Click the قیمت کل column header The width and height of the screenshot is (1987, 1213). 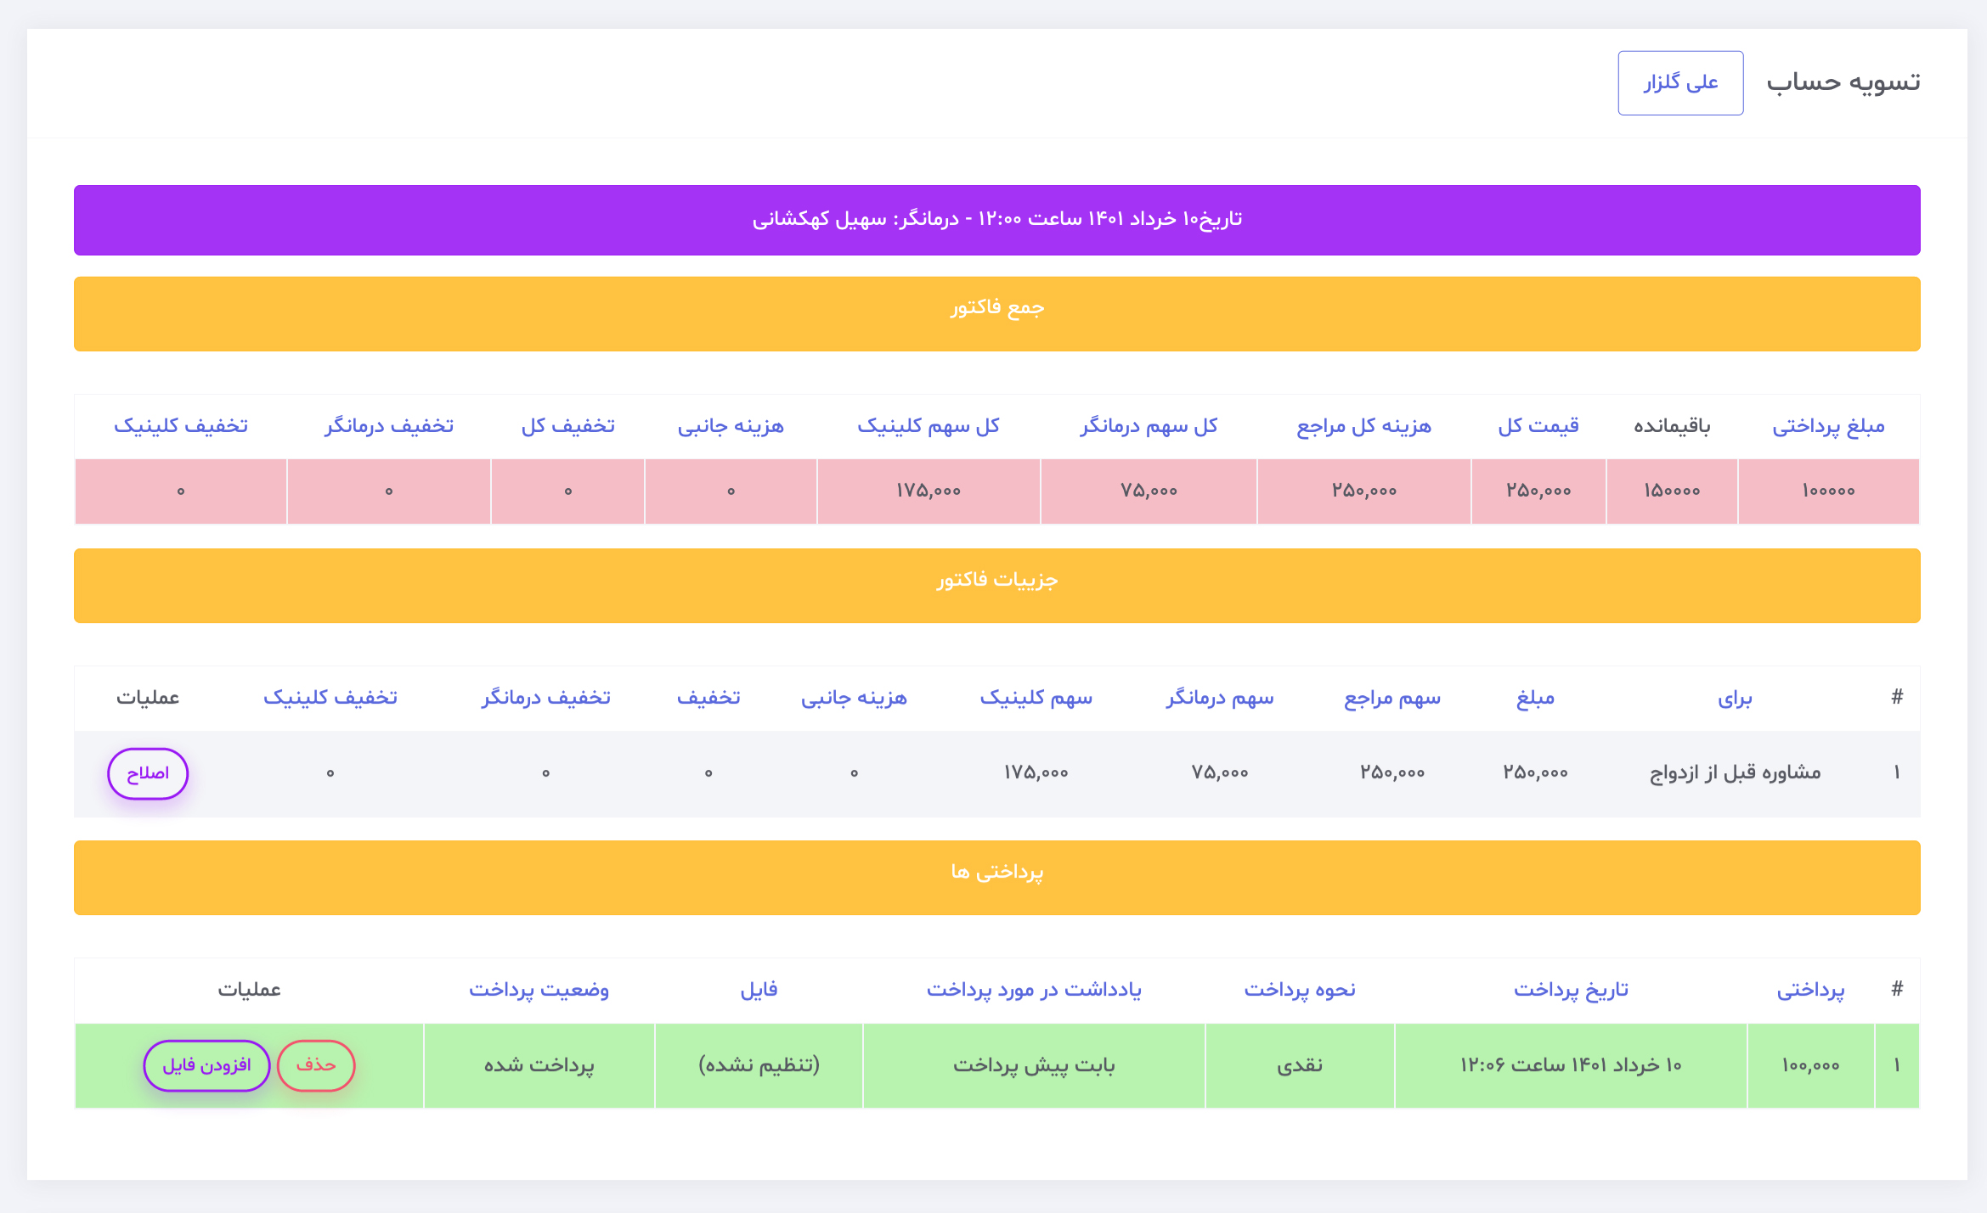click(x=1538, y=426)
